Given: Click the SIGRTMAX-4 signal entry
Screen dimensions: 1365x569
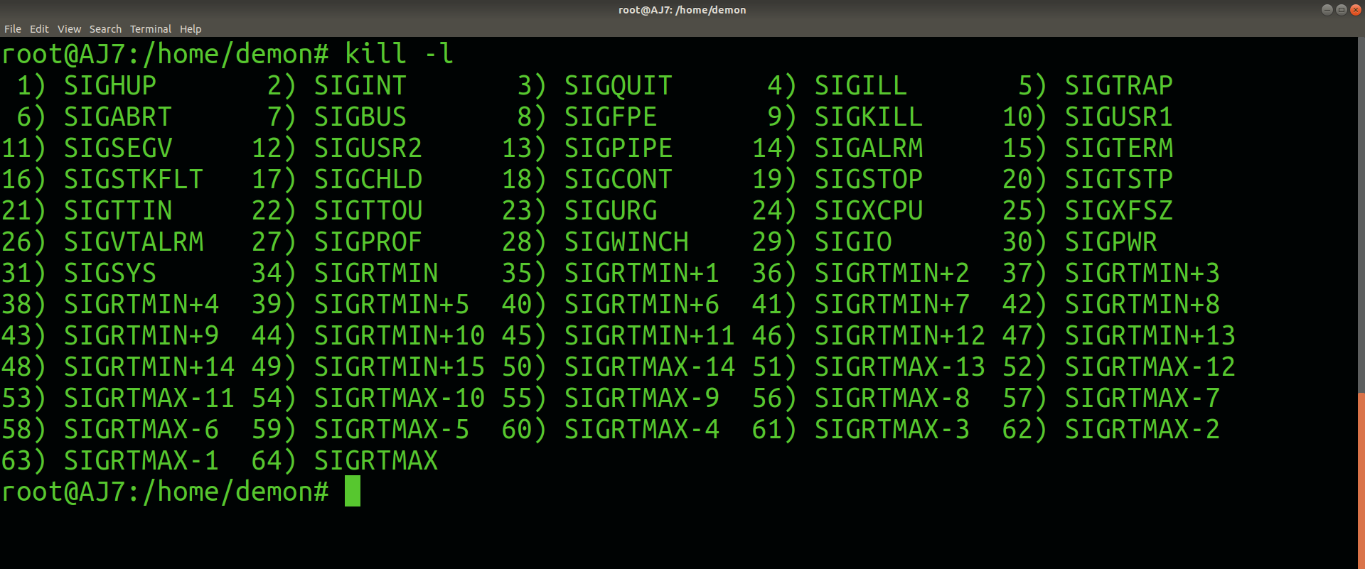Looking at the screenshot, I should pos(642,429).
